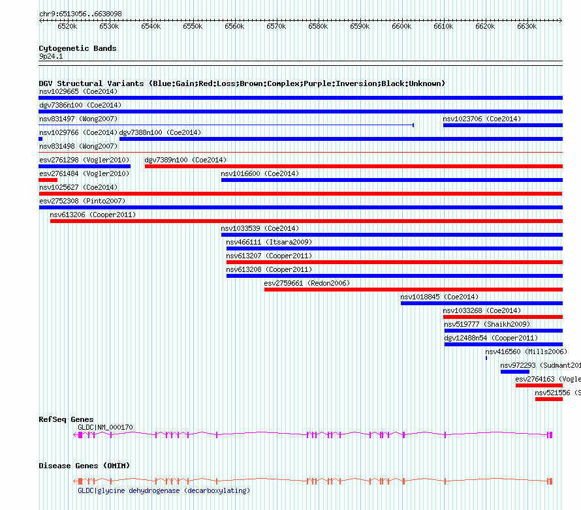Click GLDC|NM_000170 RefSeq gene label
The width and height of the screenshot is (581, 510).
105,427
